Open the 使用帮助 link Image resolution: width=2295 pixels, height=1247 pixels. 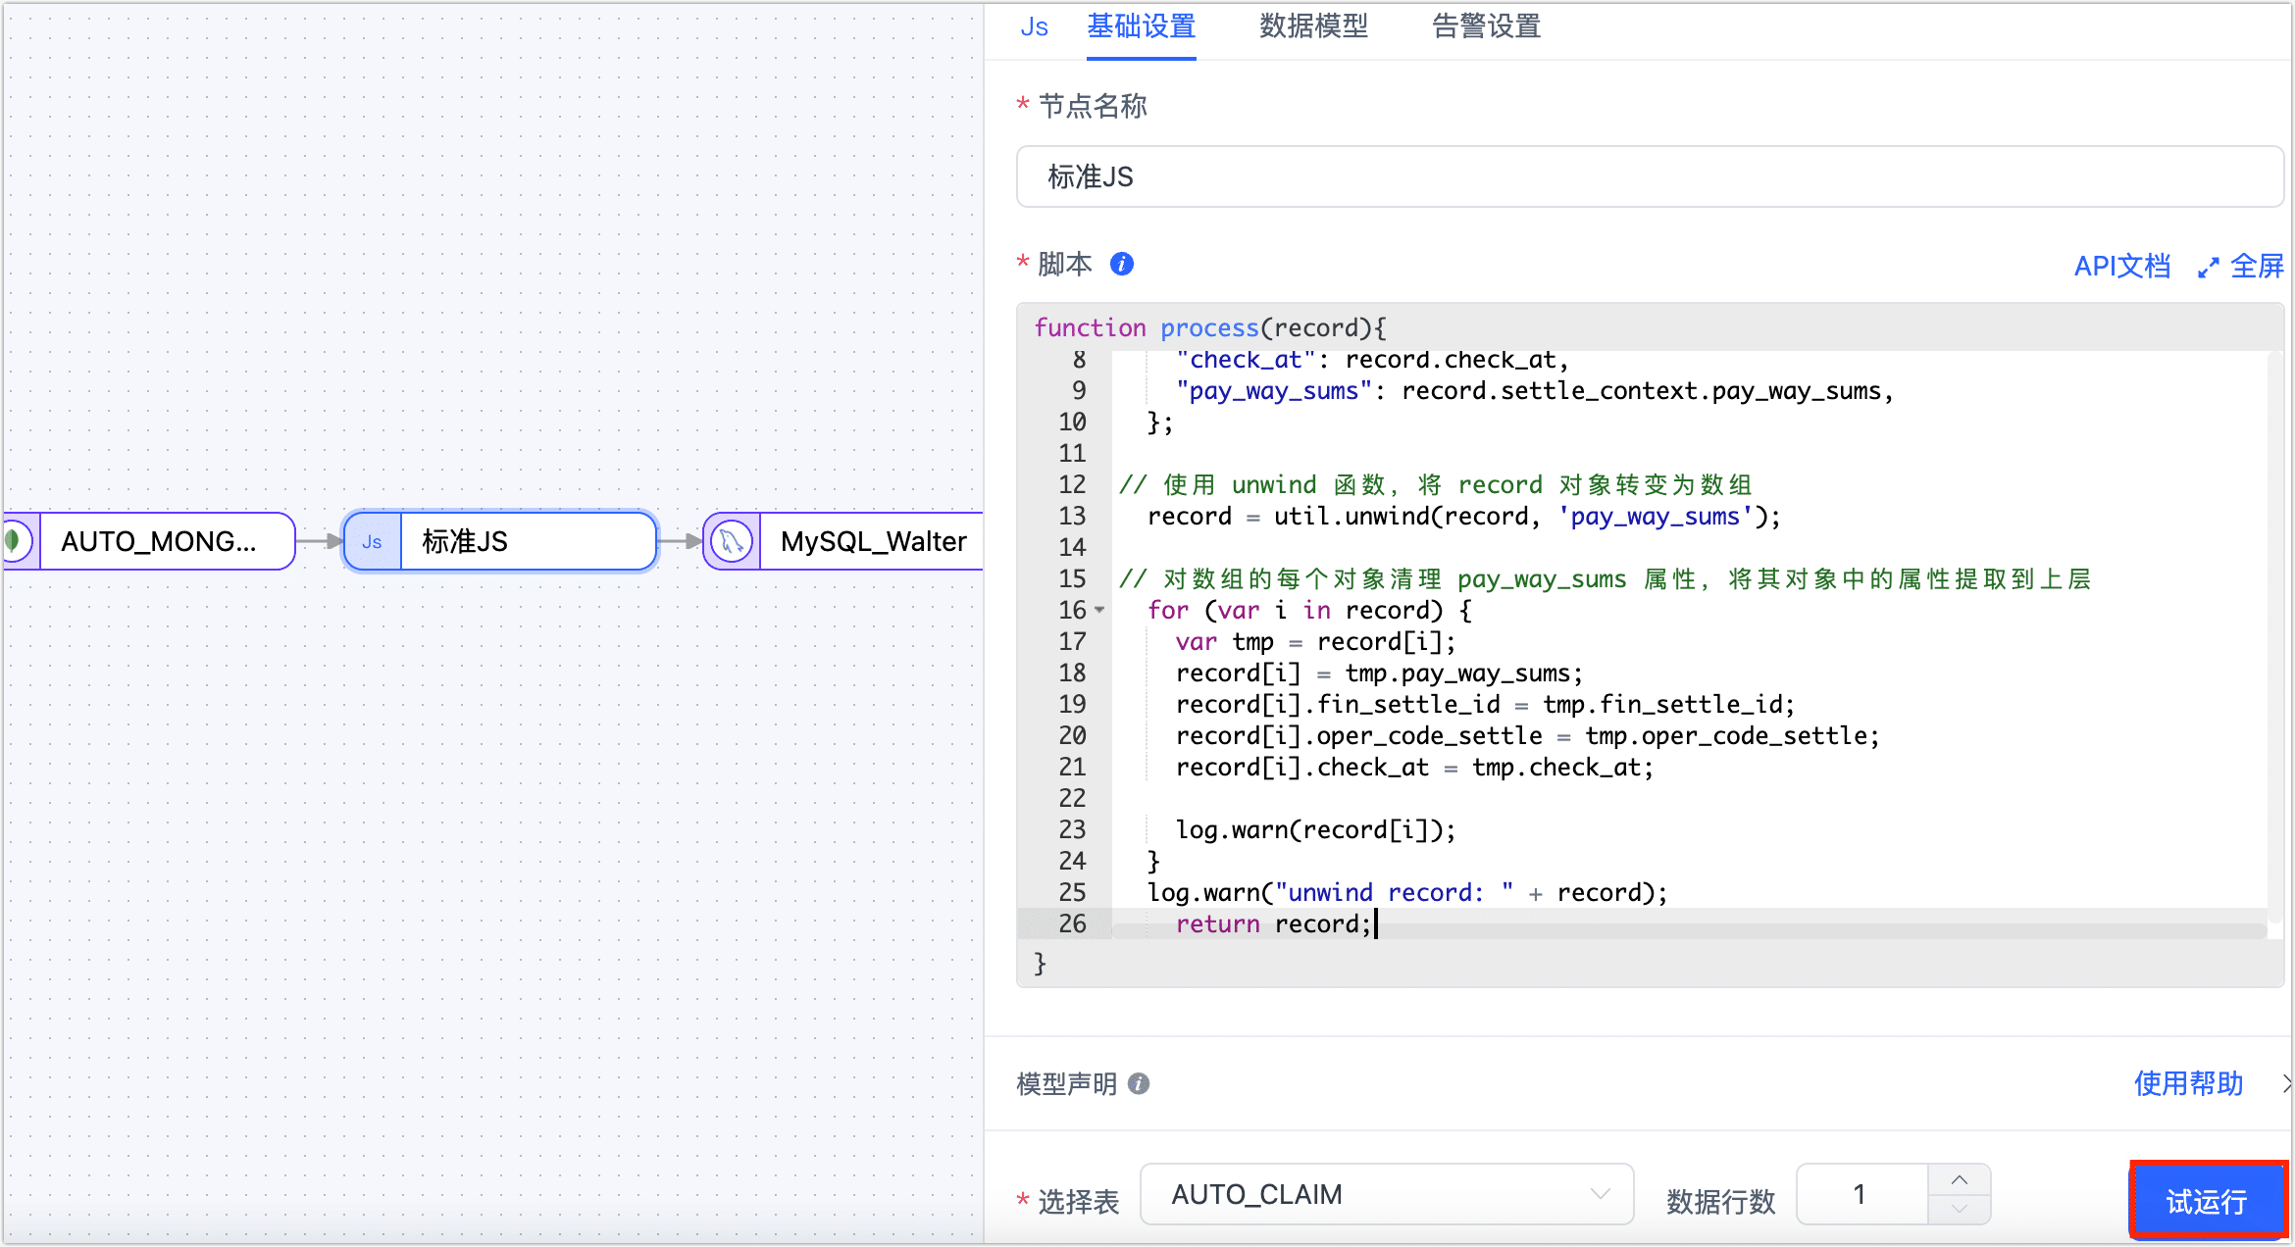2188,1083
